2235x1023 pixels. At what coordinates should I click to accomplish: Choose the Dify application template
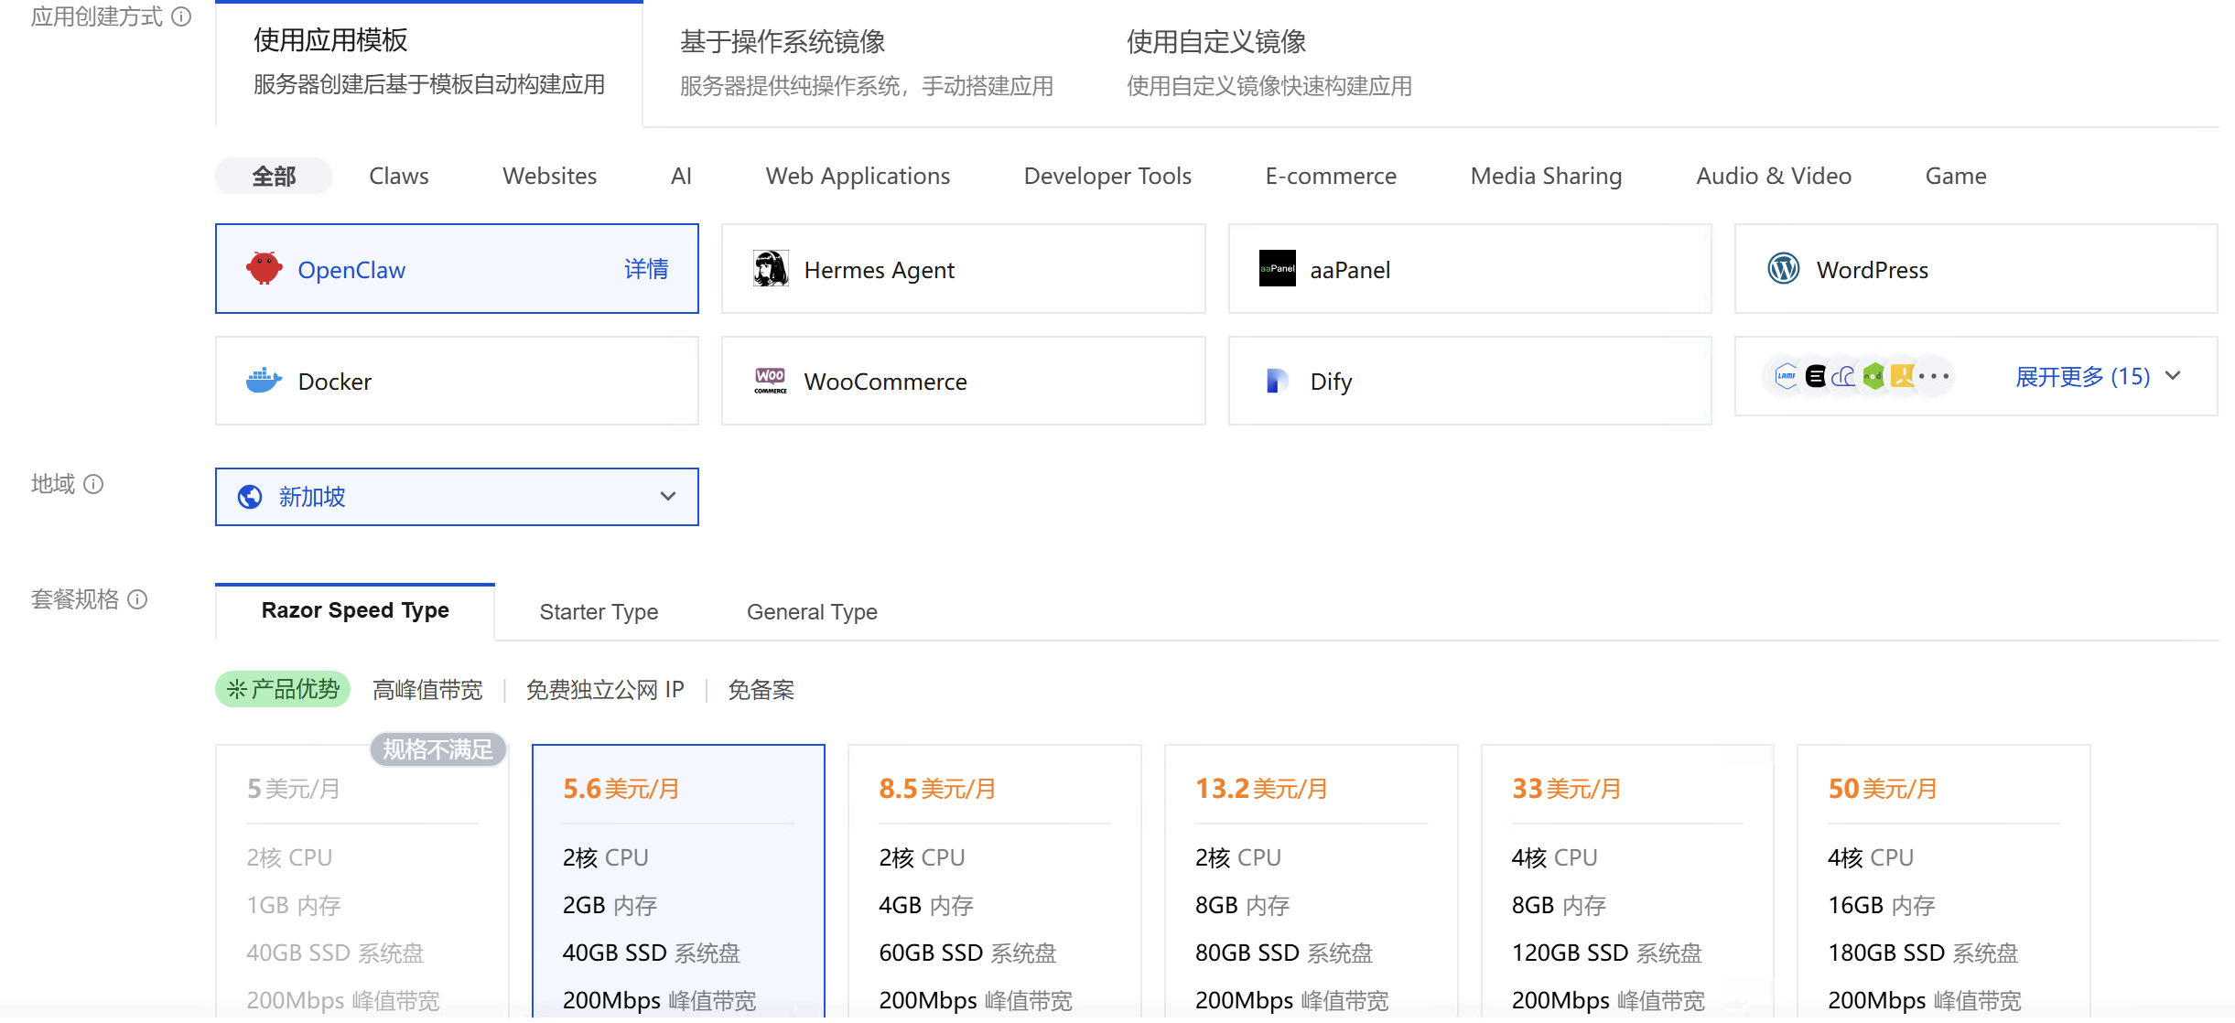[x=1470, y=381]
